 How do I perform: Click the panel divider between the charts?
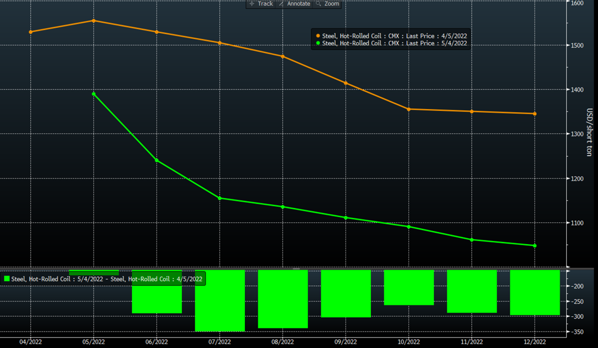click(296, 269)
